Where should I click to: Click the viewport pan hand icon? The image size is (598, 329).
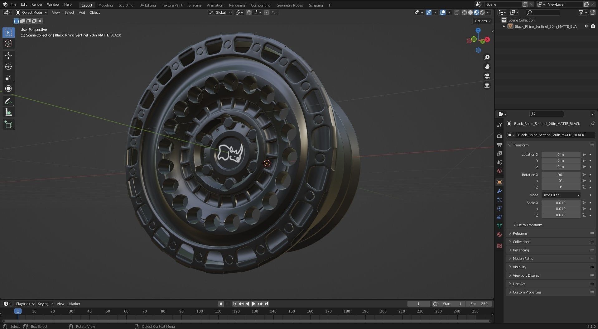487,67
